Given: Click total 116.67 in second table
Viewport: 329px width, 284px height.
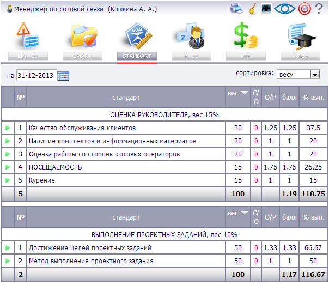Looking at the screenshot, I should click(313, 274).
